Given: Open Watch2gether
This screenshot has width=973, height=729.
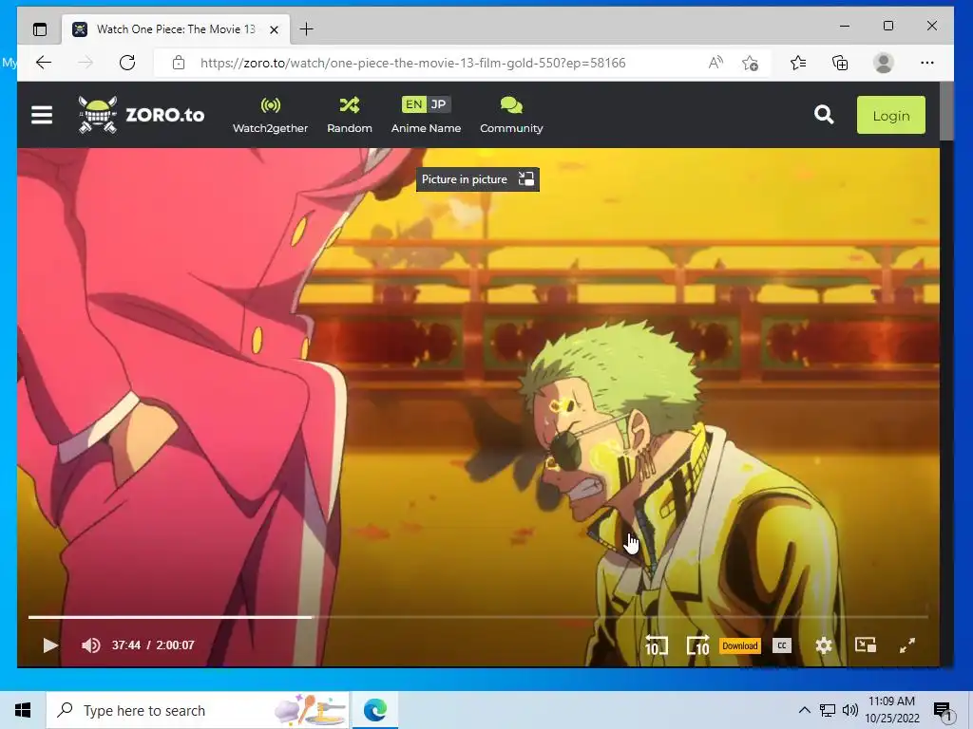Looking at the screenshot, I should point(270,115).
